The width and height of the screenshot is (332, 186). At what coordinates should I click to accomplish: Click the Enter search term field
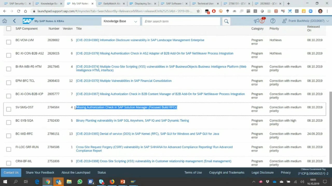(x=181, y=21)
